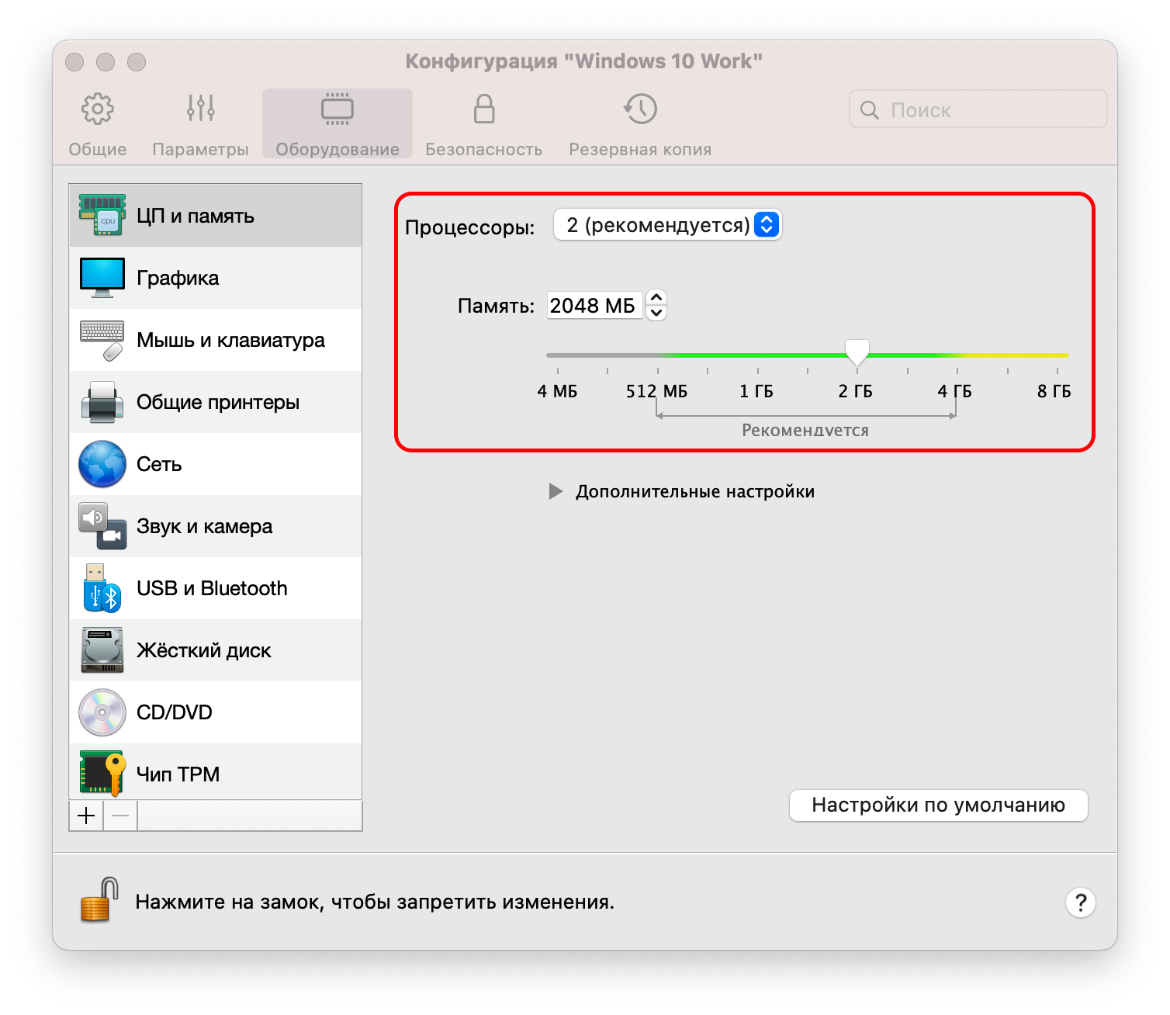Select Мышь и клавиатура keyboard icon
Screen dimensions: 1170x1015
click(102, 340)
